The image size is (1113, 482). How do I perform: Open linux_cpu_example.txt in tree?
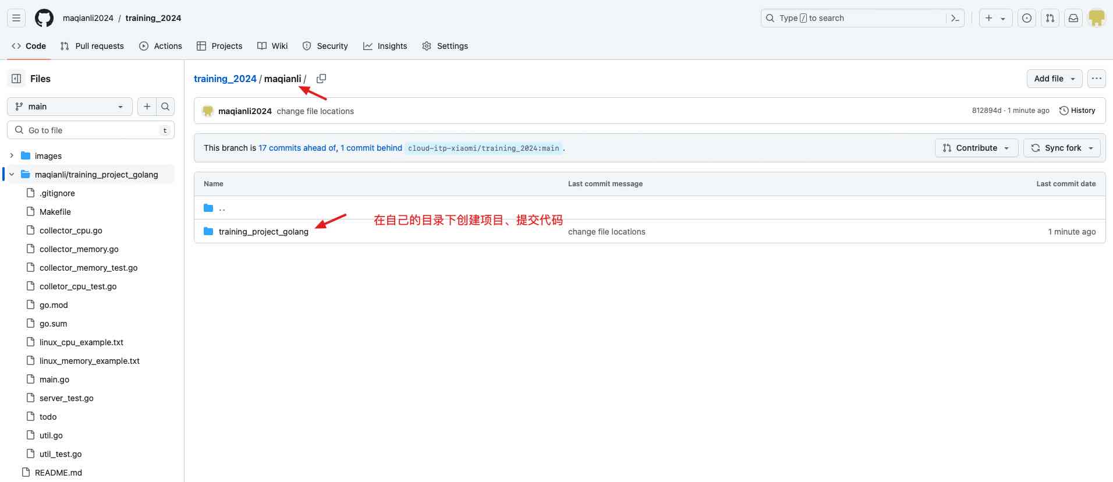(81, 342)
